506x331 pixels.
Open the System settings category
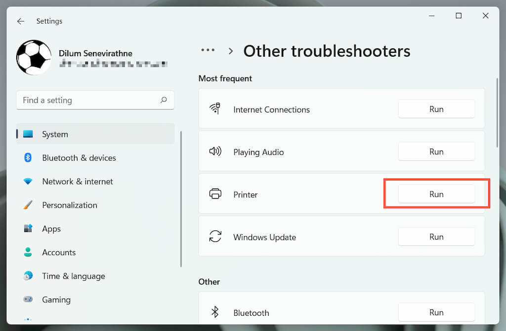coord(55,134)
